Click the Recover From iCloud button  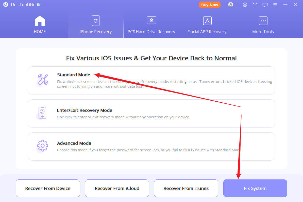[x=117, y=188]
